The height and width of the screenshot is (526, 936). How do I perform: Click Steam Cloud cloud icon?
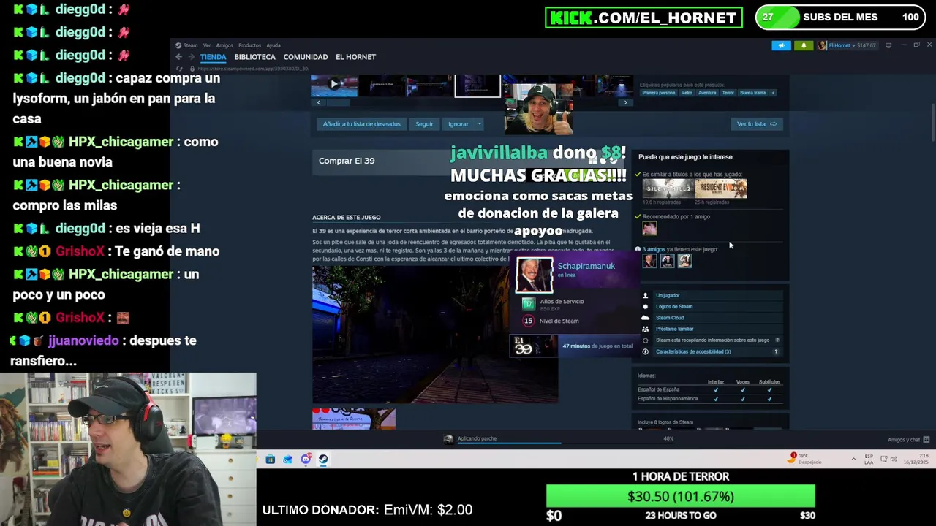coord(645,318)
